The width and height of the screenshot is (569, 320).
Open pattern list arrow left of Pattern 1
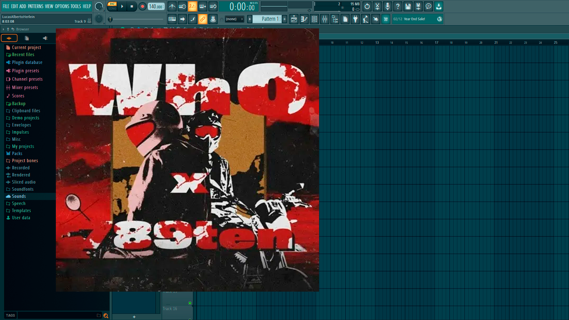(x=250, y=19)
